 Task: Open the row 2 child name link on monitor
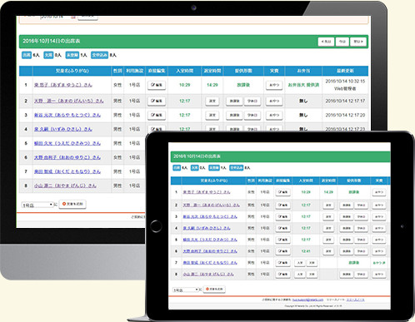tap(68, 101)
